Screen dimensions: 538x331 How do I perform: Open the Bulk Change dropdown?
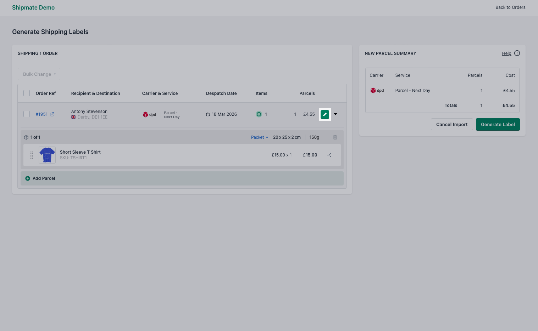pyautogui.click(x=39, y=74)
